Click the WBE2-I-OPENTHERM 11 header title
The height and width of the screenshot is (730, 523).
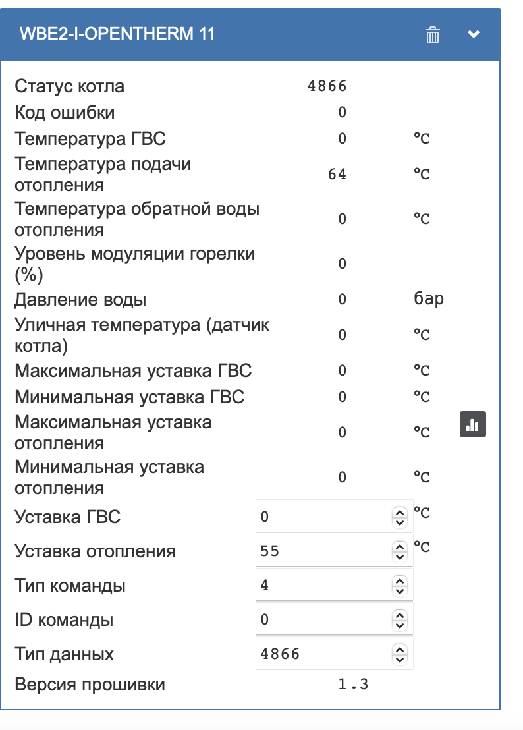(x=117, y=34)
